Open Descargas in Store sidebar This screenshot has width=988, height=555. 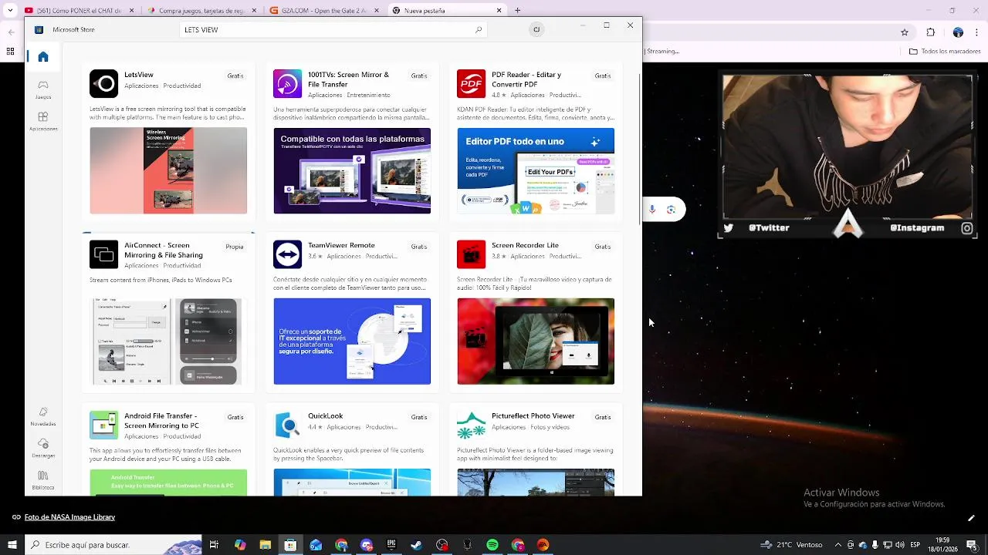coord(43,448)
